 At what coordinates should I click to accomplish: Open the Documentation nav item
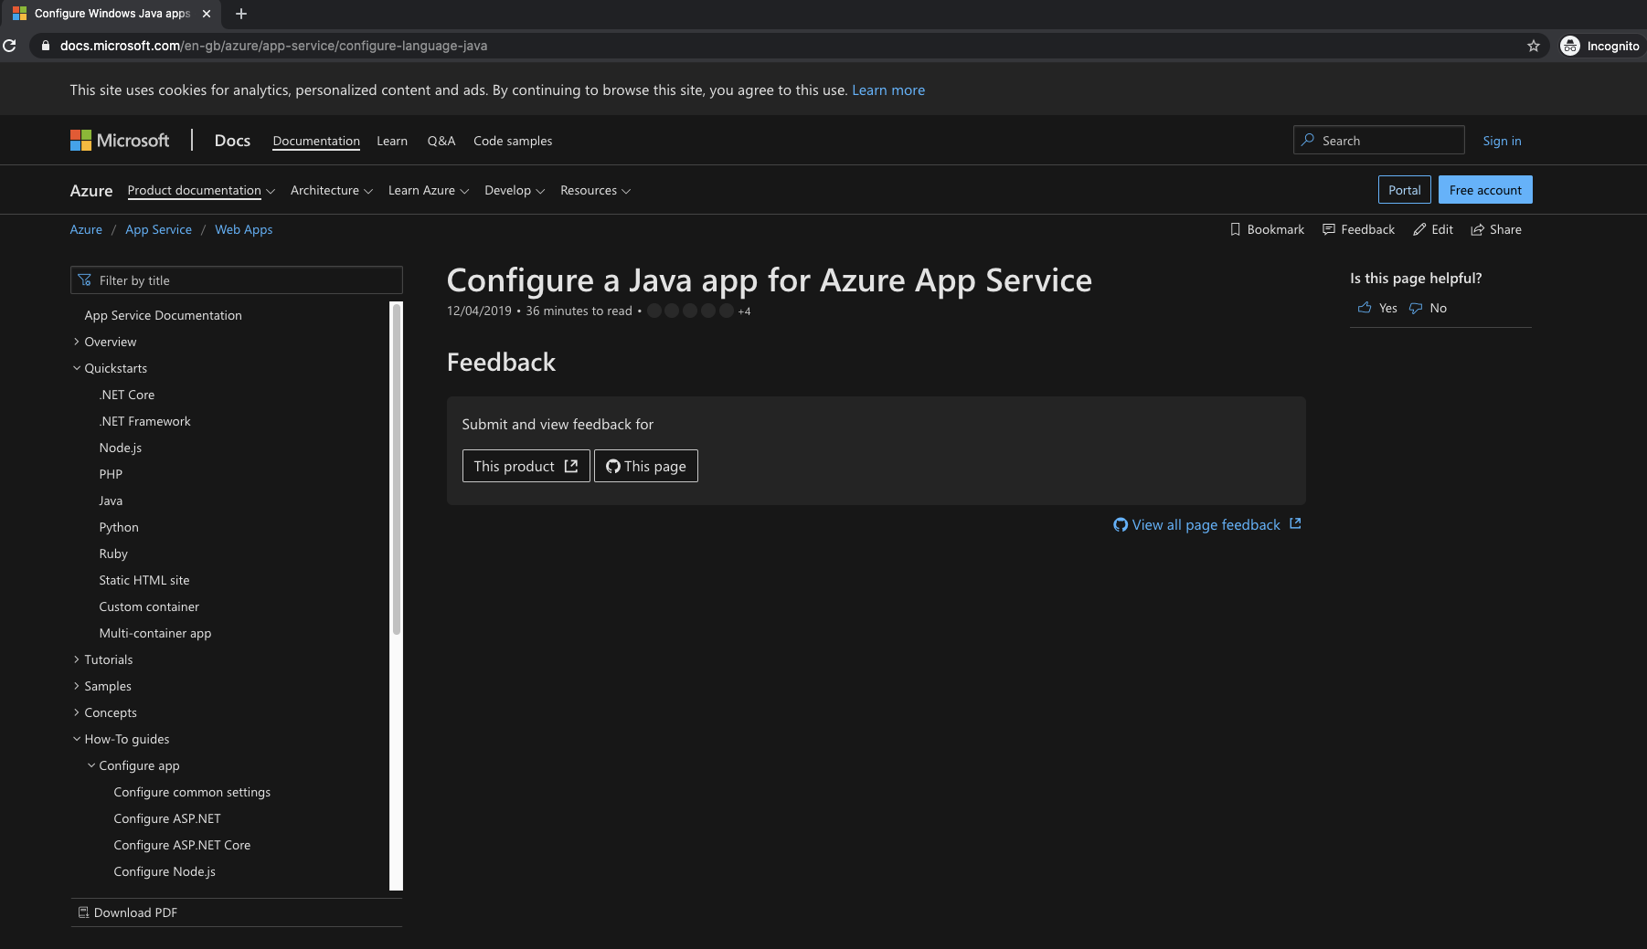click(316, 141)
